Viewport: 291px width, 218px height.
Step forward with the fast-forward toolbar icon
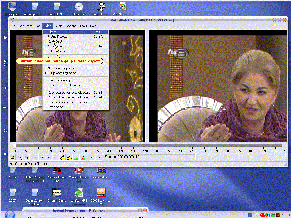point(49,158)
